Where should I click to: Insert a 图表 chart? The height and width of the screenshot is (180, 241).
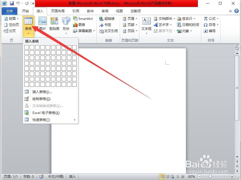coord(79,25)
